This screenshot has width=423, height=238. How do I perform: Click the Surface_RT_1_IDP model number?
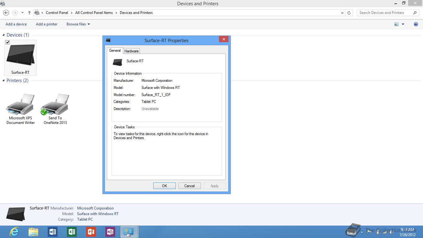156,95
